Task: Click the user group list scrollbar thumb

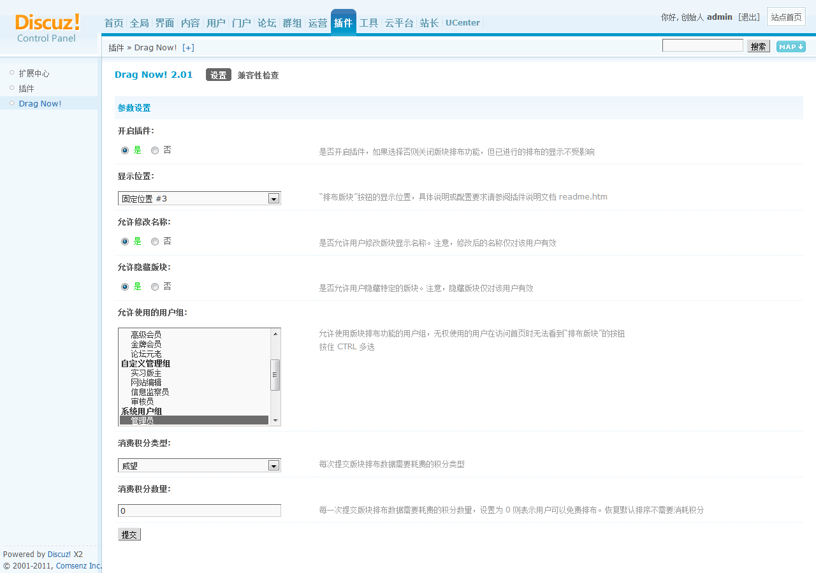Action: pos(275,375)
